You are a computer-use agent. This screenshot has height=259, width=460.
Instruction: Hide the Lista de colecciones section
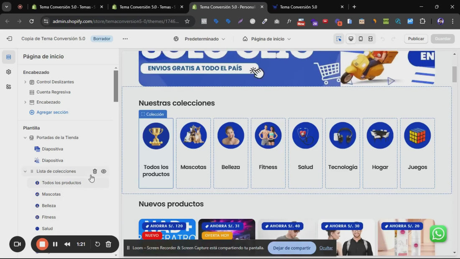point(104,171)
